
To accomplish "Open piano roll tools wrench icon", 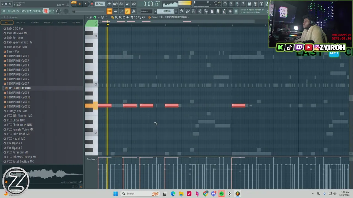I will click(x=91, y=17).
